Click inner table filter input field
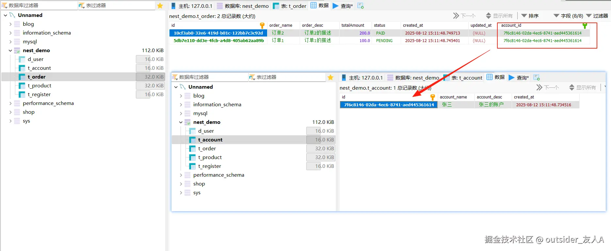The width and height of the screenshot is (611, 251). (287, 77)
